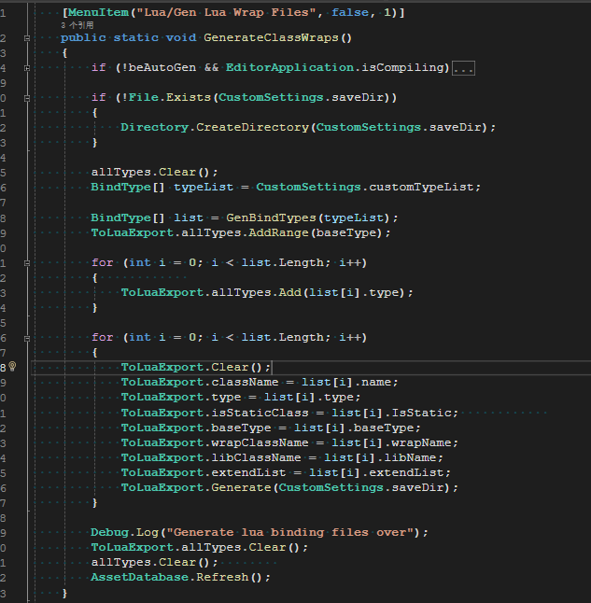Image resolution: width=591 pixels, height=603 pixels.
Task: Click the collapsed "..." code placeholder box
Action: coord(464,68)
